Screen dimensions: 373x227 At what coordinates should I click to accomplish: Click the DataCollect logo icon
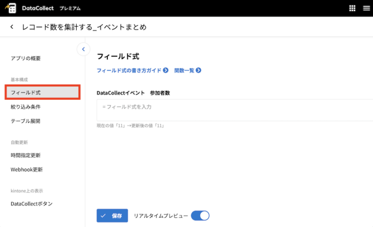[x=10, y=8]
